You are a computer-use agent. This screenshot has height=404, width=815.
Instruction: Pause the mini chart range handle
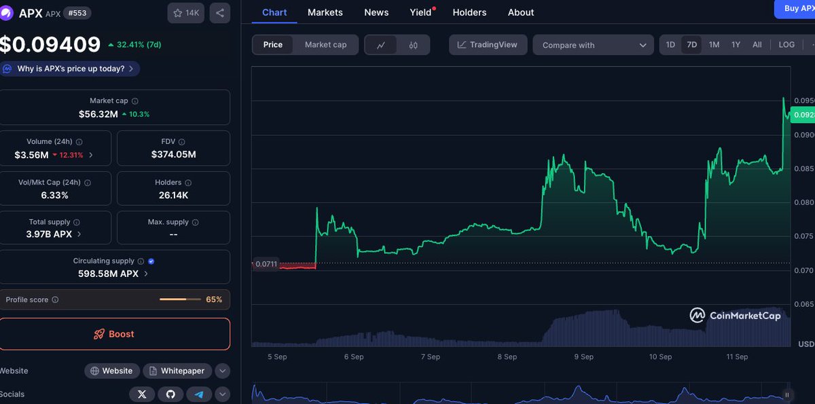click(787, 394)
